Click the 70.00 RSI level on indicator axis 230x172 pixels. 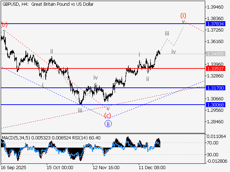click(212, 143)
